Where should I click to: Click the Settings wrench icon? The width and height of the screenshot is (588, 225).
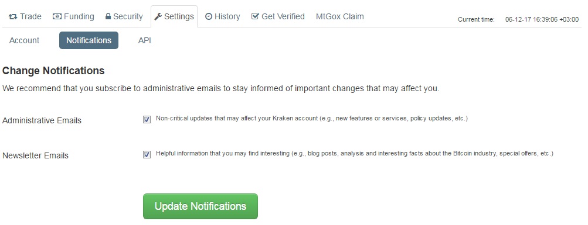(x=158, y=16)
